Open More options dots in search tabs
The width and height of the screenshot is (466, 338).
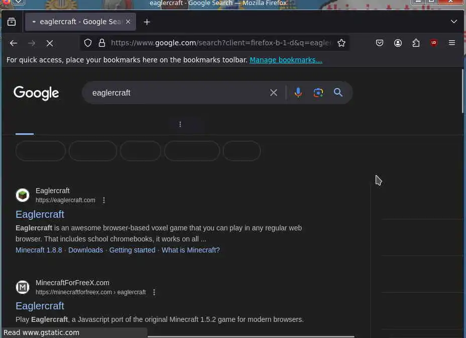[180, 124]
